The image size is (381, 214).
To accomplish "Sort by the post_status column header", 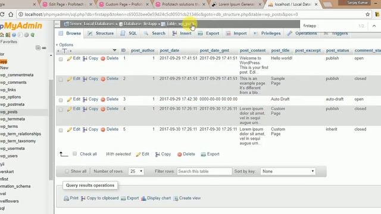I will (338, 51).
